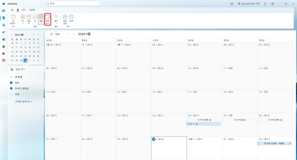The width and height of the screenshot is (297, 160).
Task: Open the 도움말 (Help) tab
Action: pos(32,10)
